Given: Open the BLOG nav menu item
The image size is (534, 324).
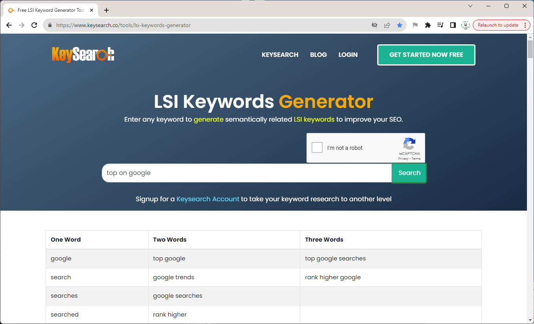Looking at the screenshot, I should tap(318, 55).
